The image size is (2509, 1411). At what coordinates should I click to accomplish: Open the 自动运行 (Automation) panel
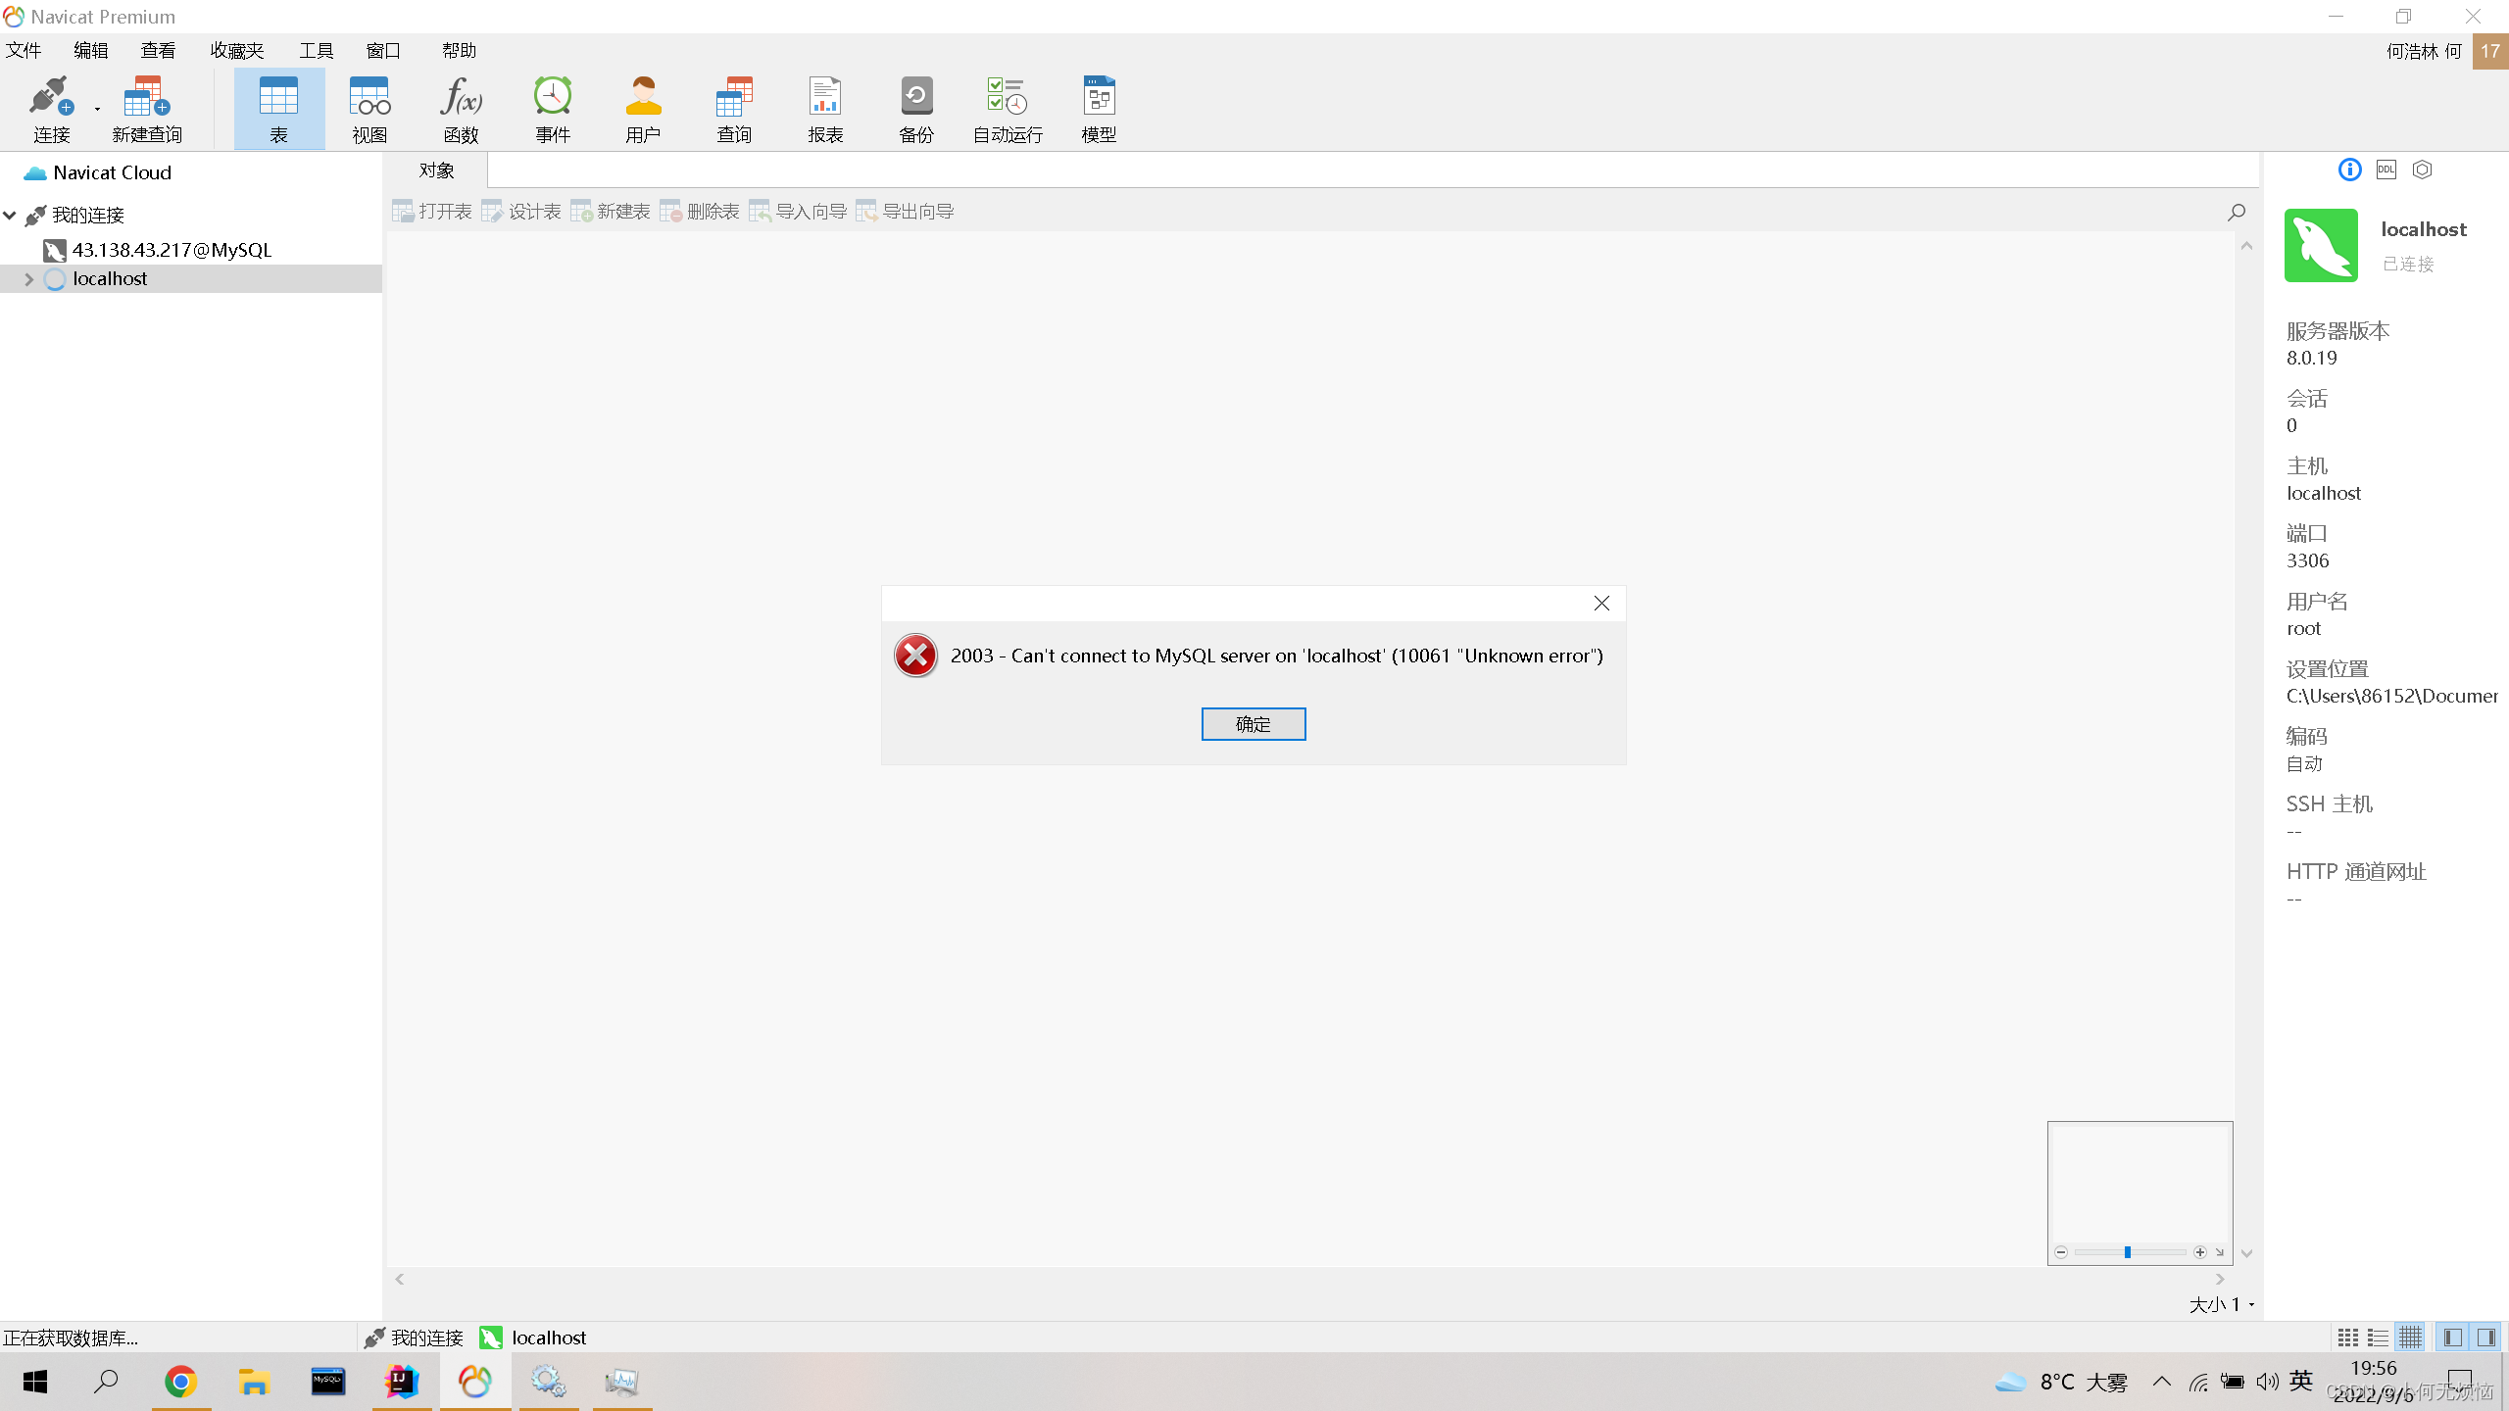tap(1006, 106)
